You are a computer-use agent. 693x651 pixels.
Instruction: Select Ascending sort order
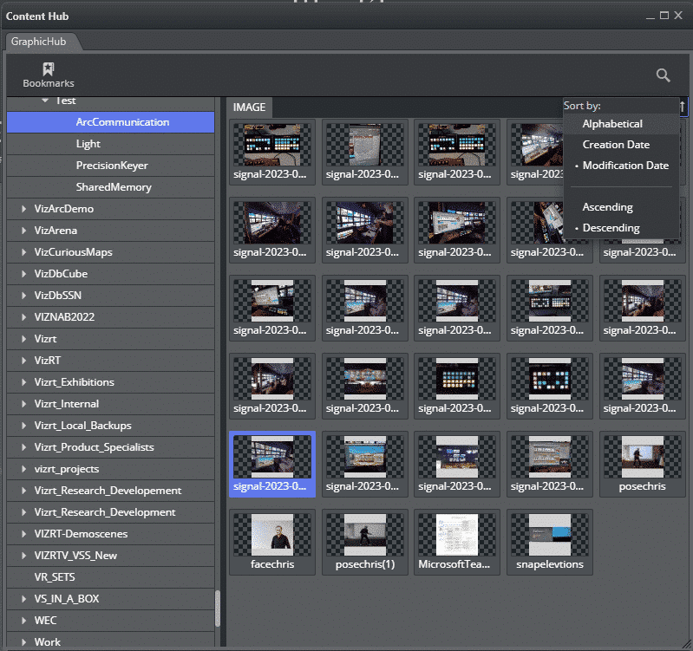[x=607, y=207]
